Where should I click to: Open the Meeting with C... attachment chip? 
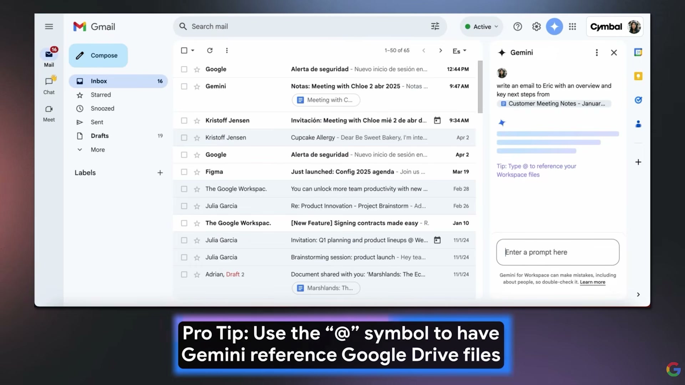click(326, 100)
